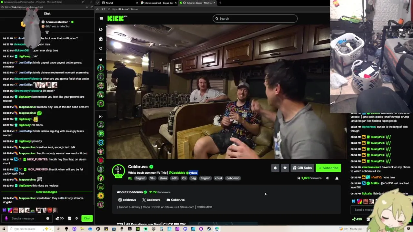The image size is (413, 232).
Task: Open the tab search dropdown arrow
Action: [x=98, y=3]
